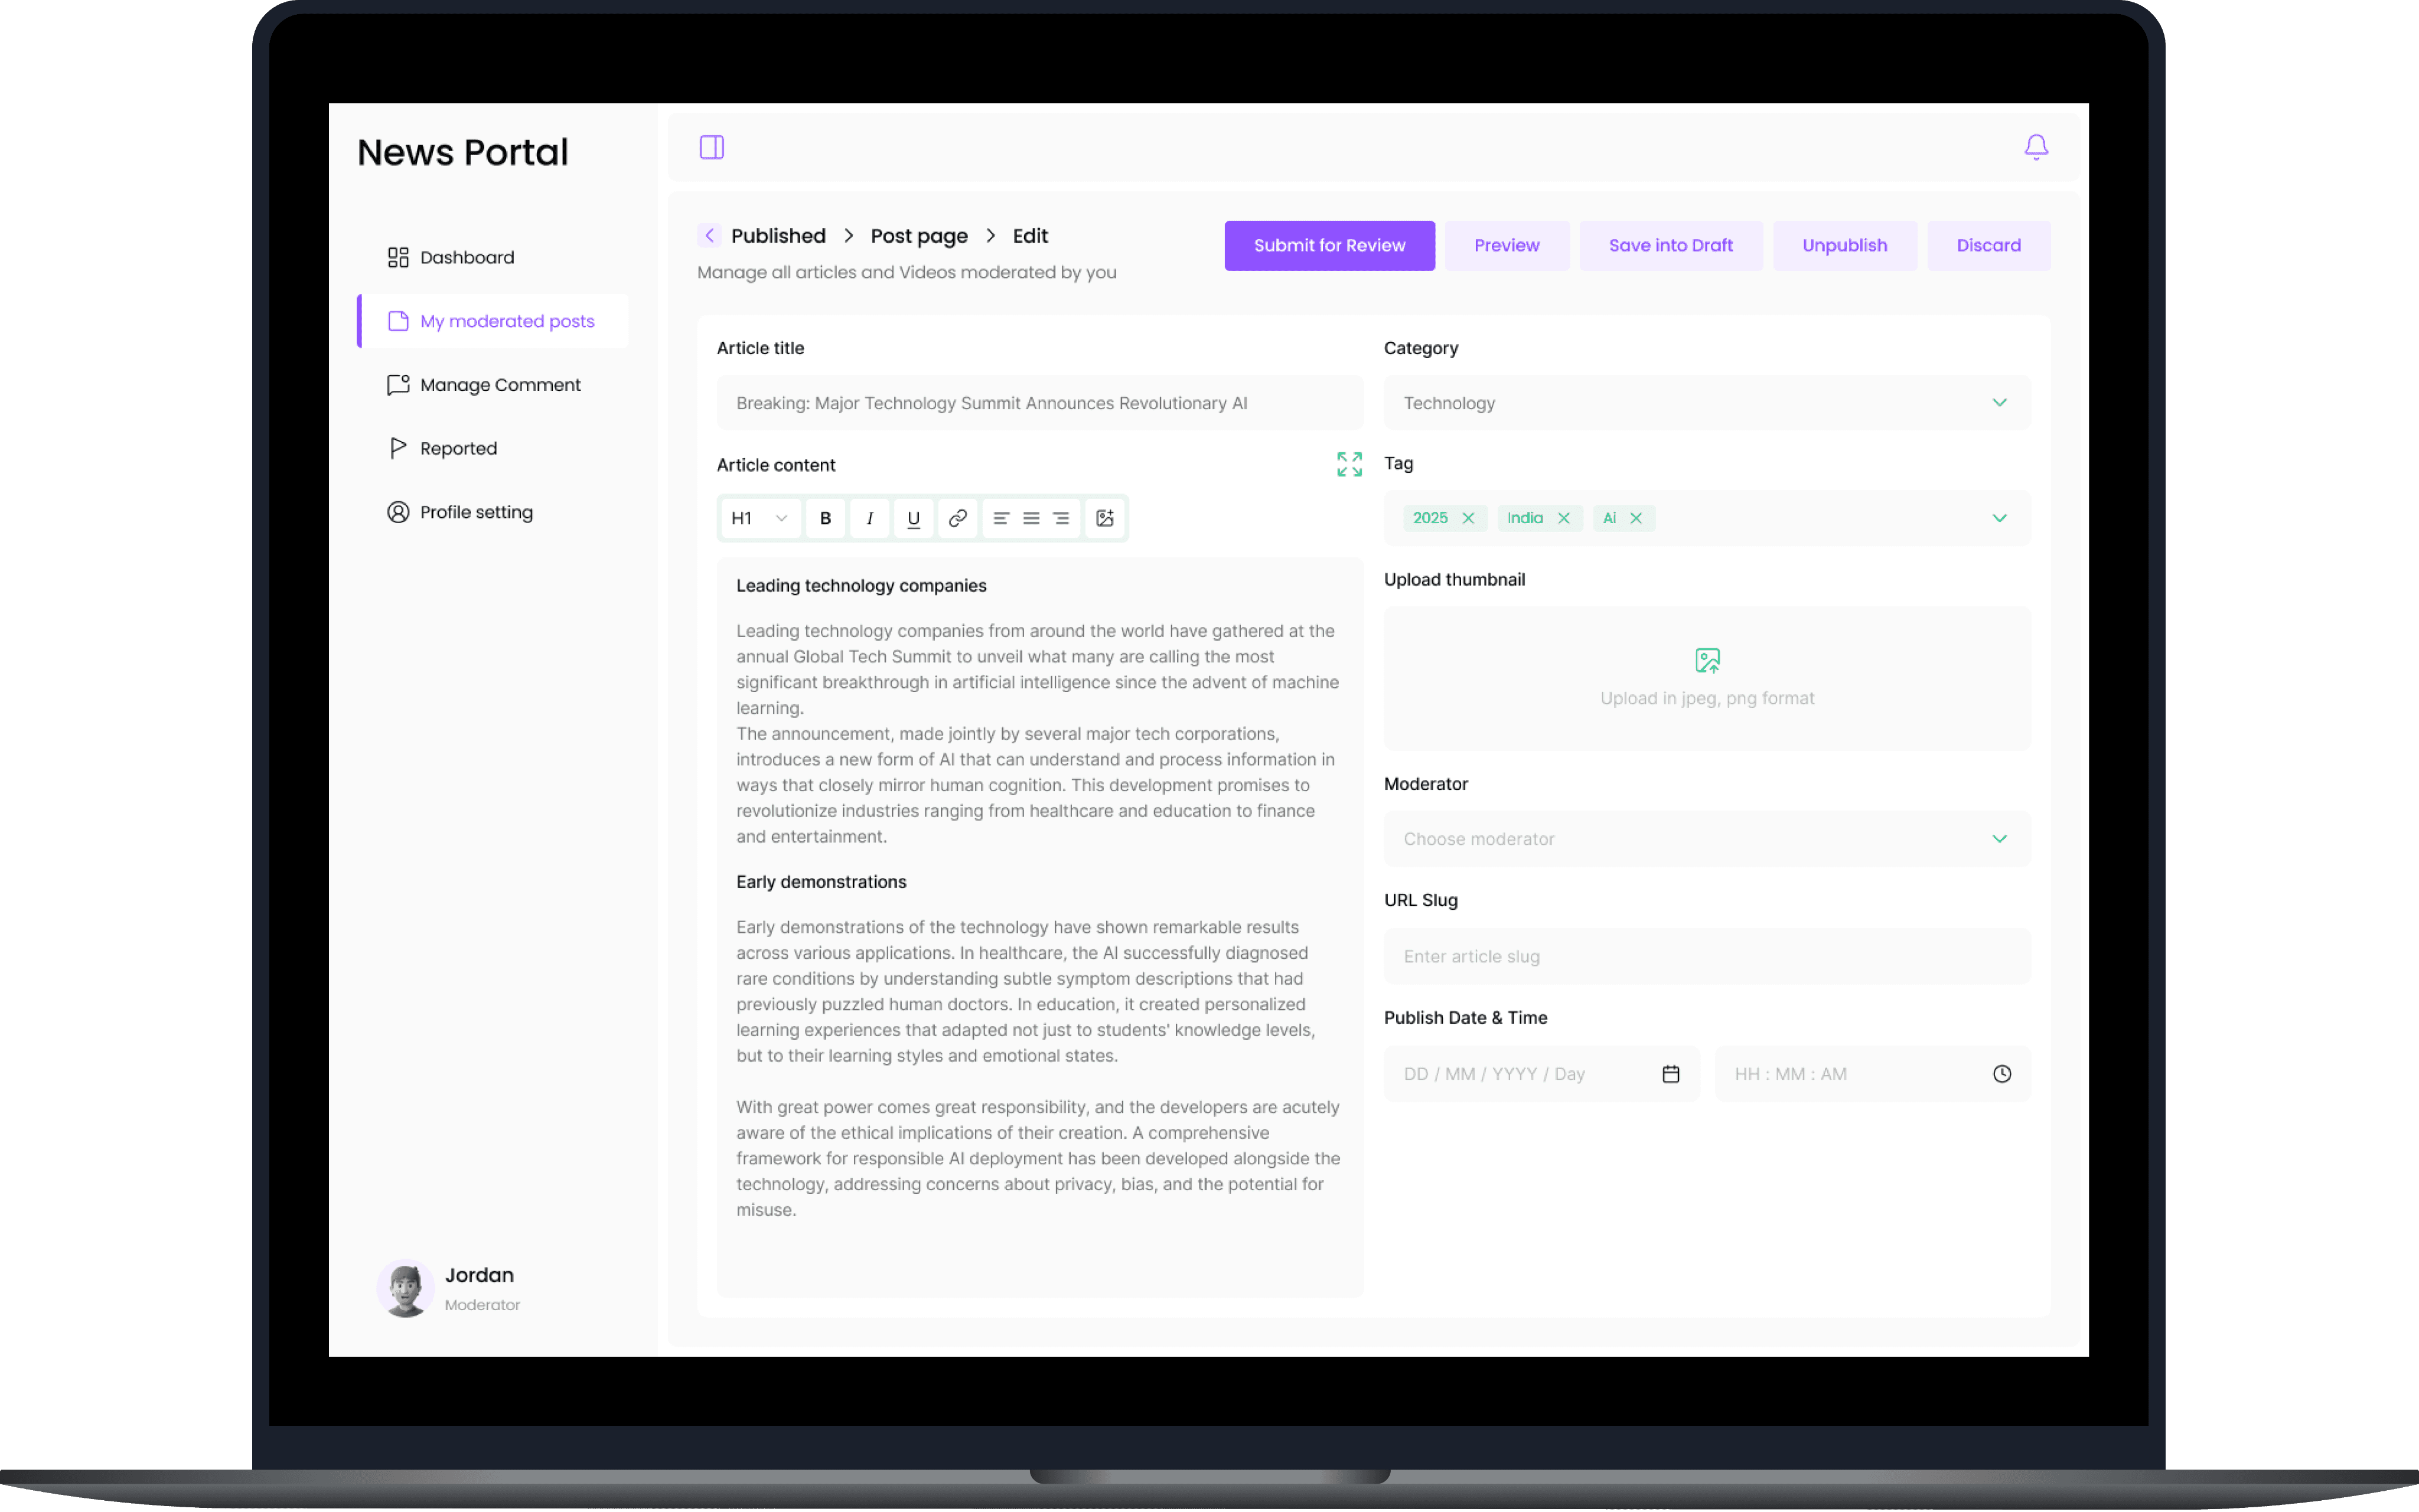Insert an image into the article
The height and width of the screenshot is (1512, 2419).
(x=1104, y=518)
